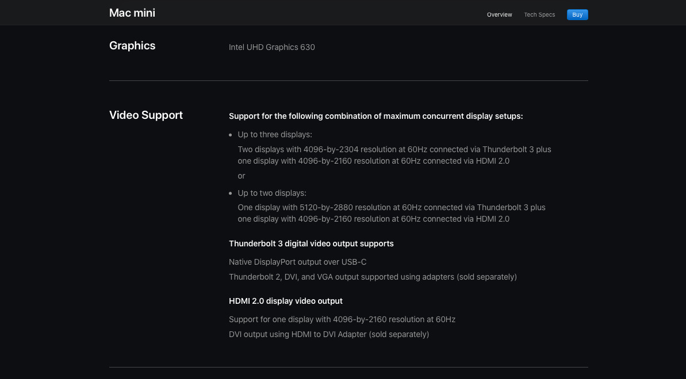The width and height of the screenshot is (686, 379).
Task: Select the Graphics section heading
Action: coord(132,45)
